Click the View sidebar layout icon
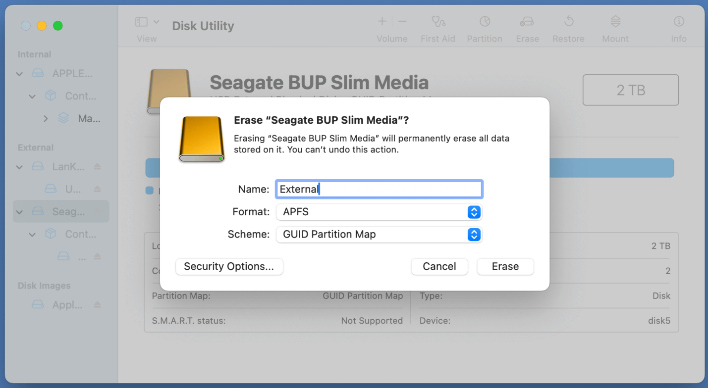The width and height of the screenshot is (708, 388). (x=140, y=21)
